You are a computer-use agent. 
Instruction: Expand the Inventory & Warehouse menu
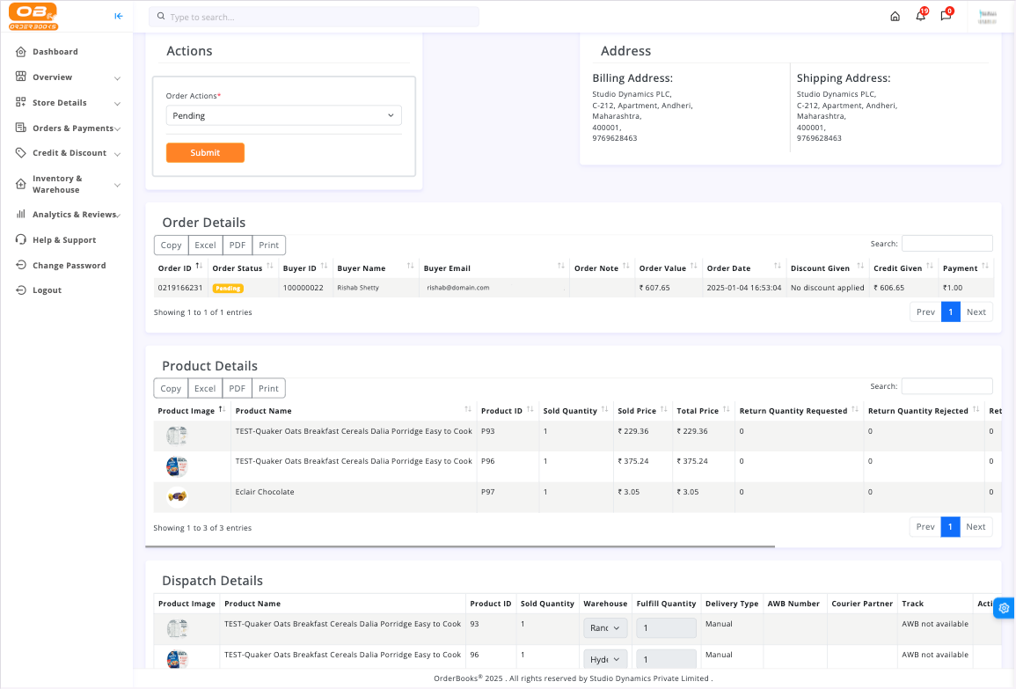(69, 184)
